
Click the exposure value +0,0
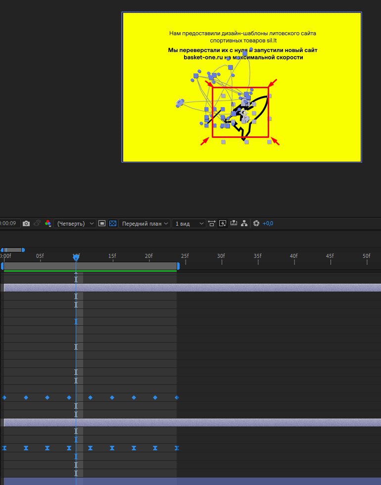268,223
